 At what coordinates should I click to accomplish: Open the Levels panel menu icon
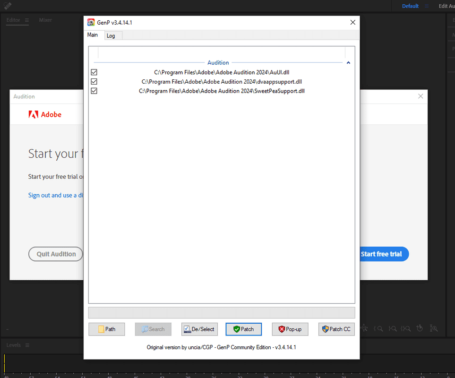(x=27, y=345)
